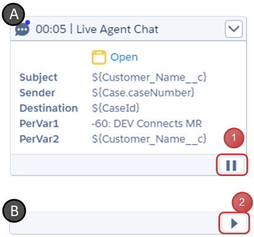Image resolution: width=254 pixels, height=237 pixels.
Task: Click the pause button in panel A
Action: point(232,165)
